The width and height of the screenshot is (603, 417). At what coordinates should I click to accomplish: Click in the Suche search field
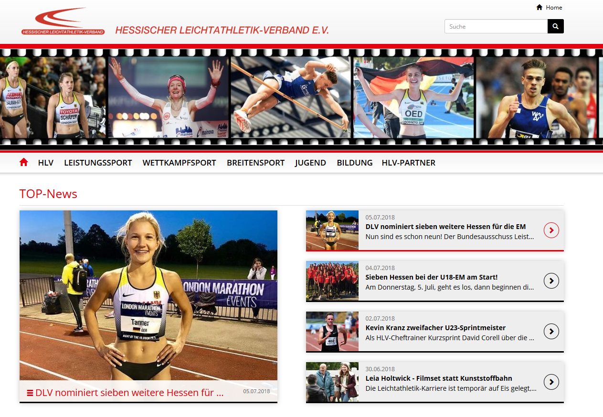click(496, 26)
